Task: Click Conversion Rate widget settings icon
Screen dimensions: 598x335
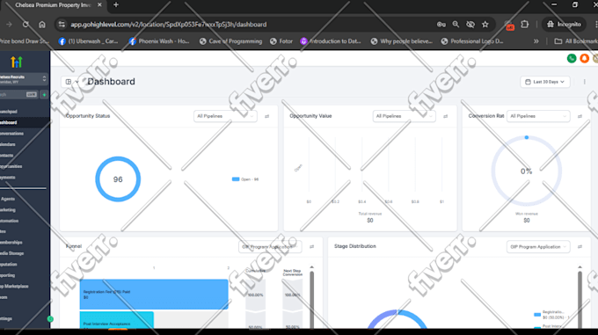Action: pyautogui.click(x=580, y=116)
